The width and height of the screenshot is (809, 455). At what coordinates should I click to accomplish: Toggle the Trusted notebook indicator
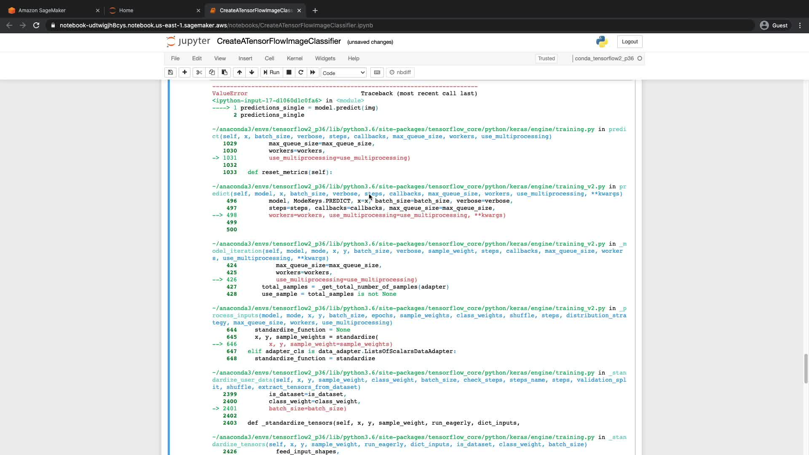click(546, 59)
